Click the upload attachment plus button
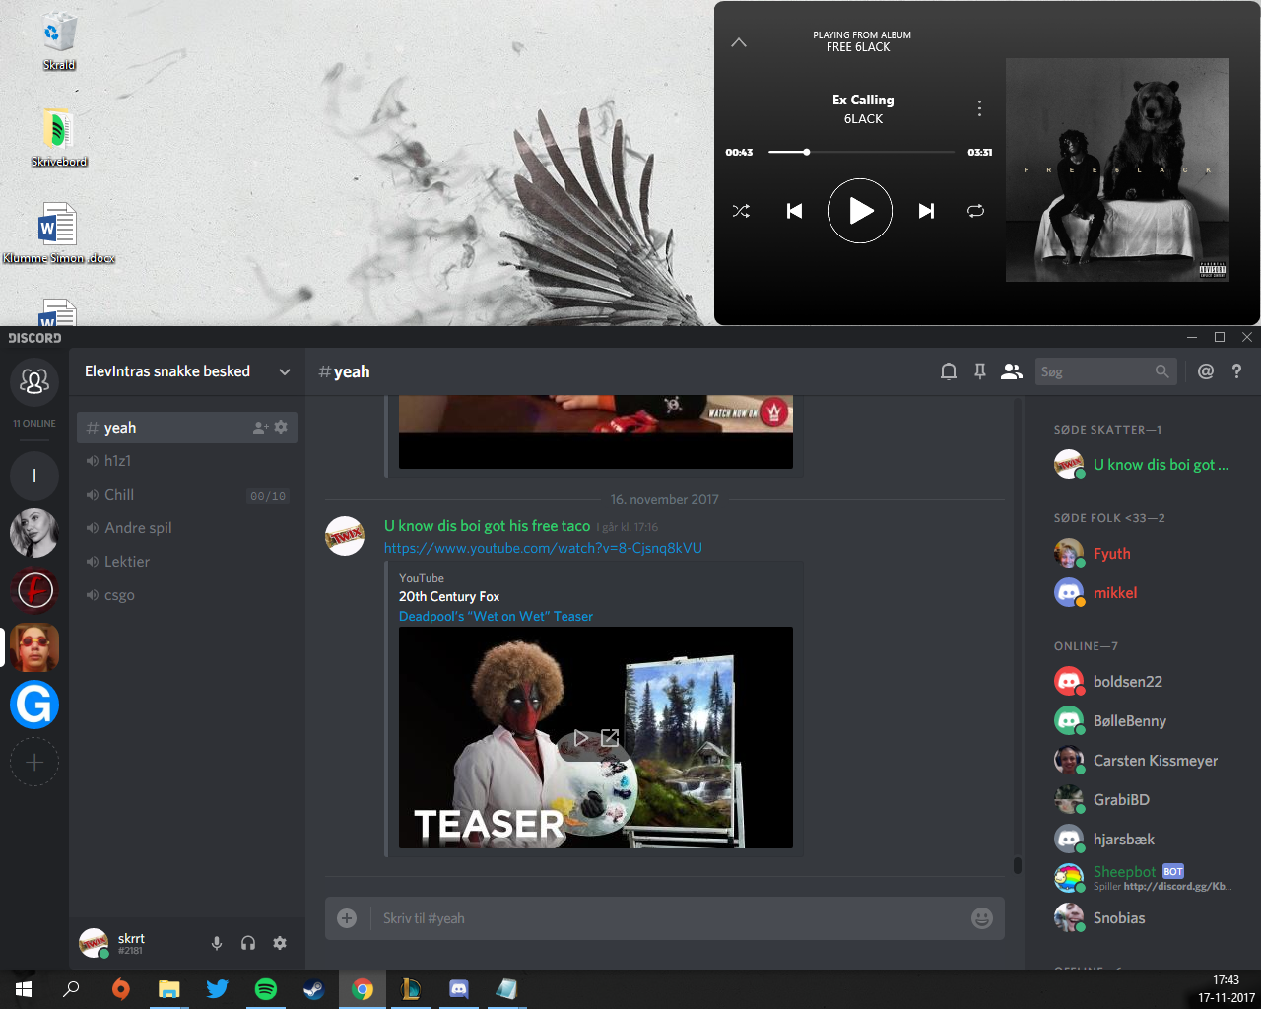The width and height of the screenshot is (1261, 1009). click(347, 918)
